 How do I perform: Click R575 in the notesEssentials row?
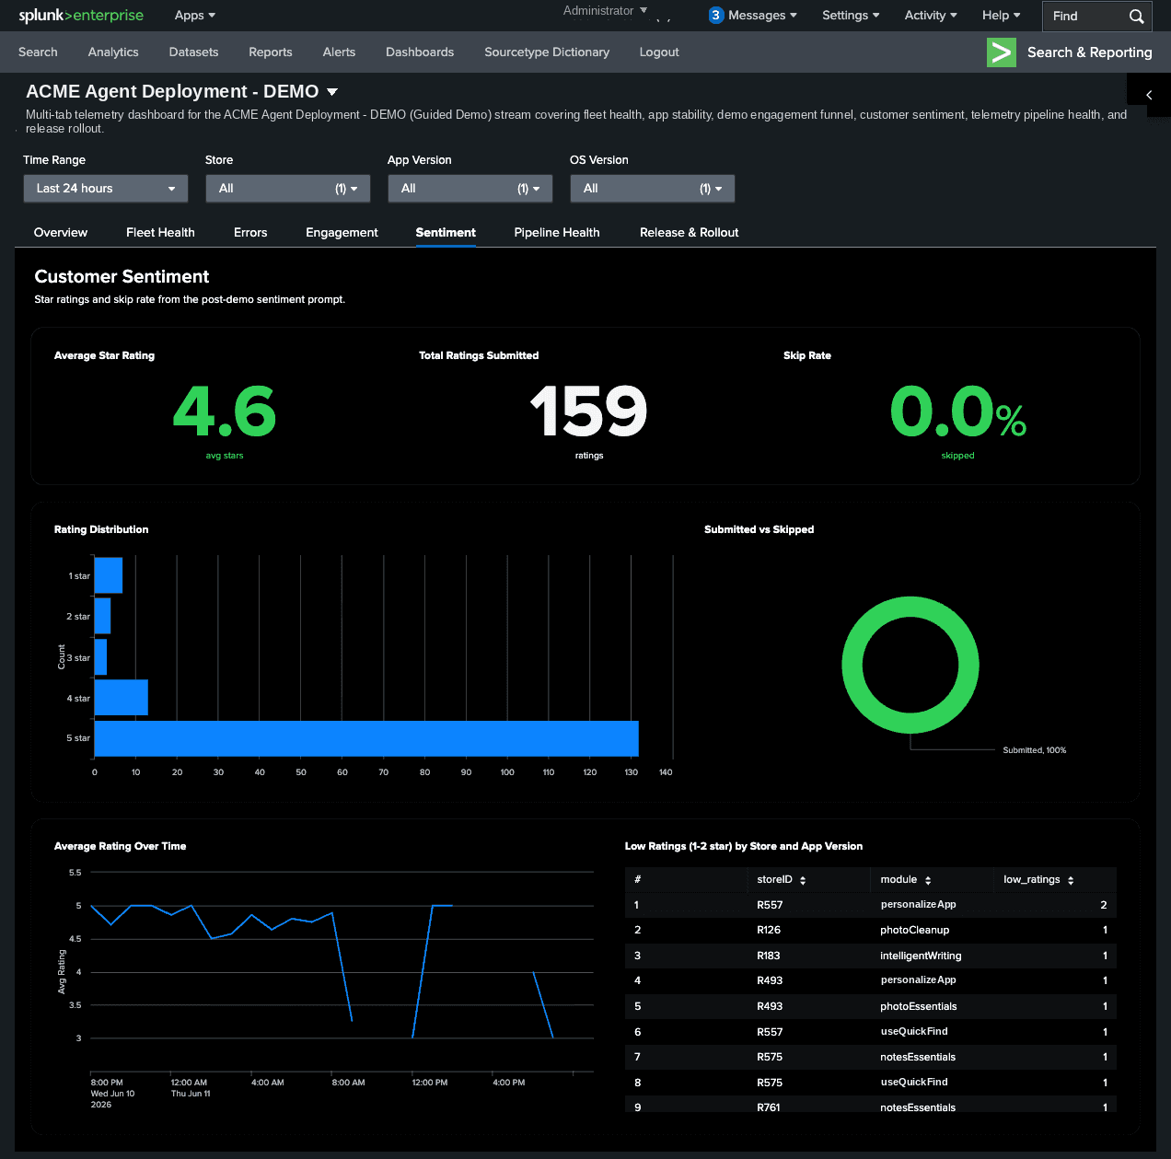click(x=770, y=1057)
